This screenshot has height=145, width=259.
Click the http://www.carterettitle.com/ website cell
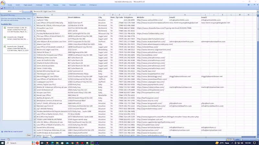[153, 20]
